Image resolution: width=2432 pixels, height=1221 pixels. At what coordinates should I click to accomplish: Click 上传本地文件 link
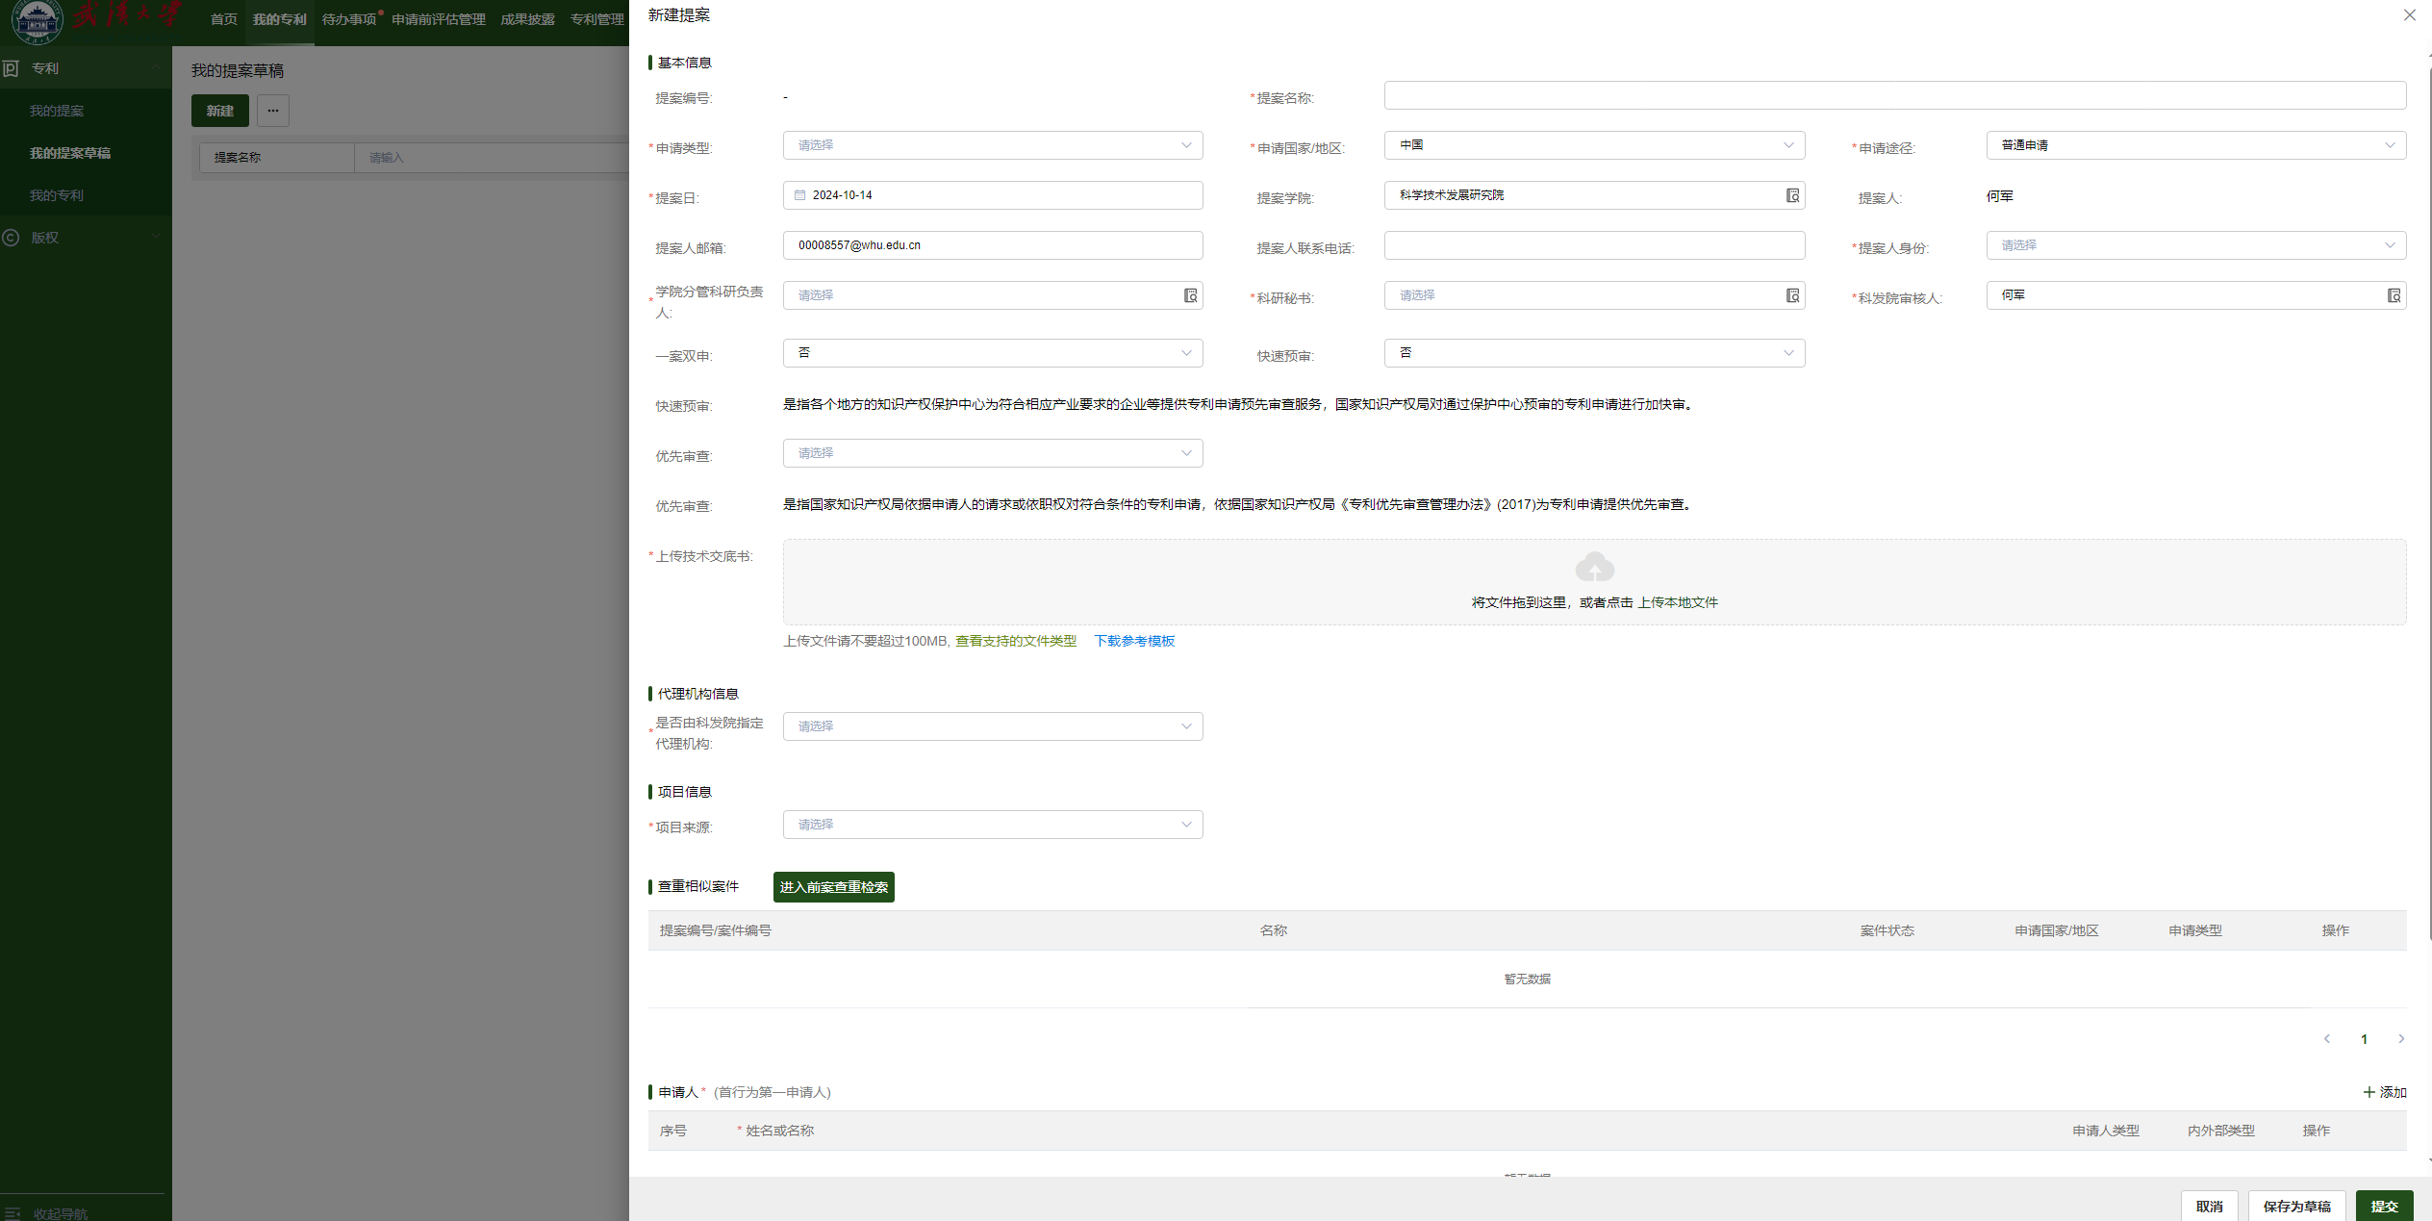pyautogui.click(x=1678, y=602)
